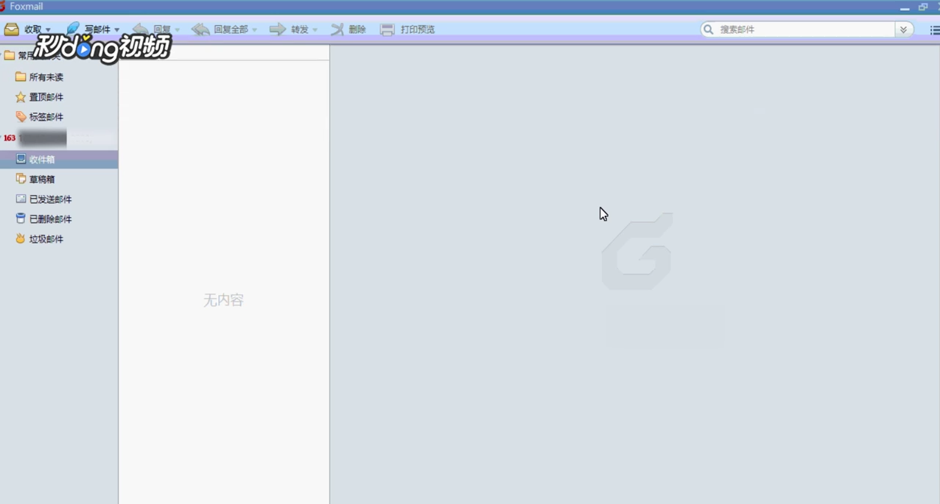This screenshot has width=940, height=504.
Task: Select the 163 mail account
Action: (59, 138)
